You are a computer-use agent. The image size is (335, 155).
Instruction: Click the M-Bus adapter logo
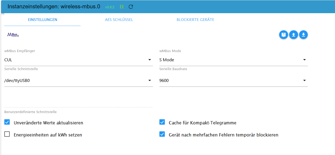13,35
